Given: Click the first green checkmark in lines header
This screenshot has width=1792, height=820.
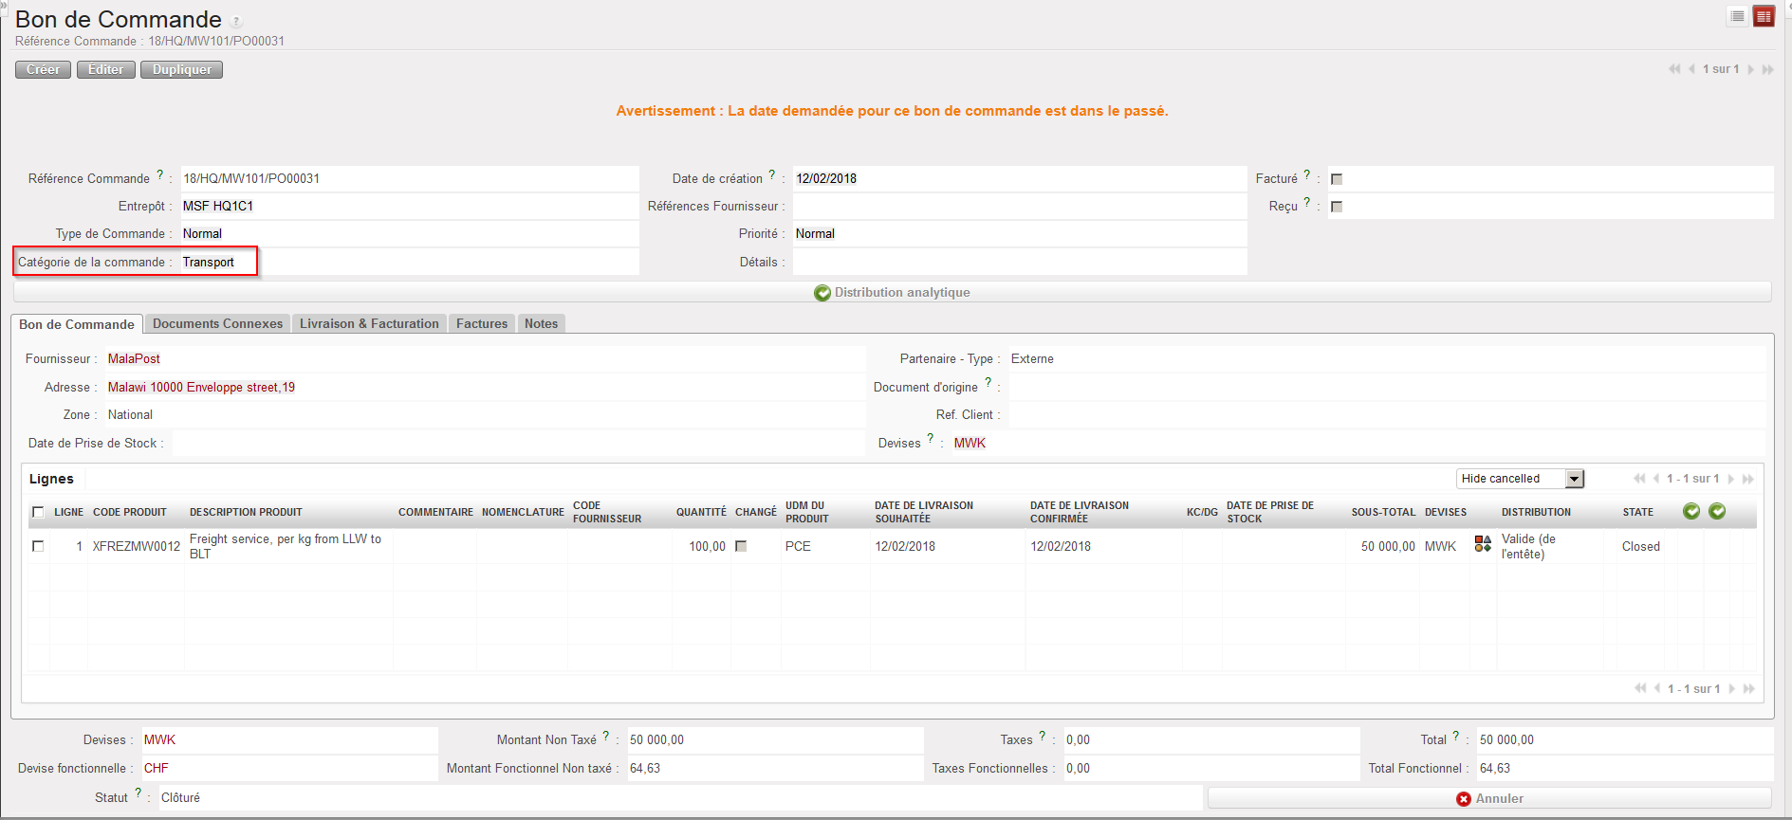Looking at the screenshot, I should click(1690, 511).
